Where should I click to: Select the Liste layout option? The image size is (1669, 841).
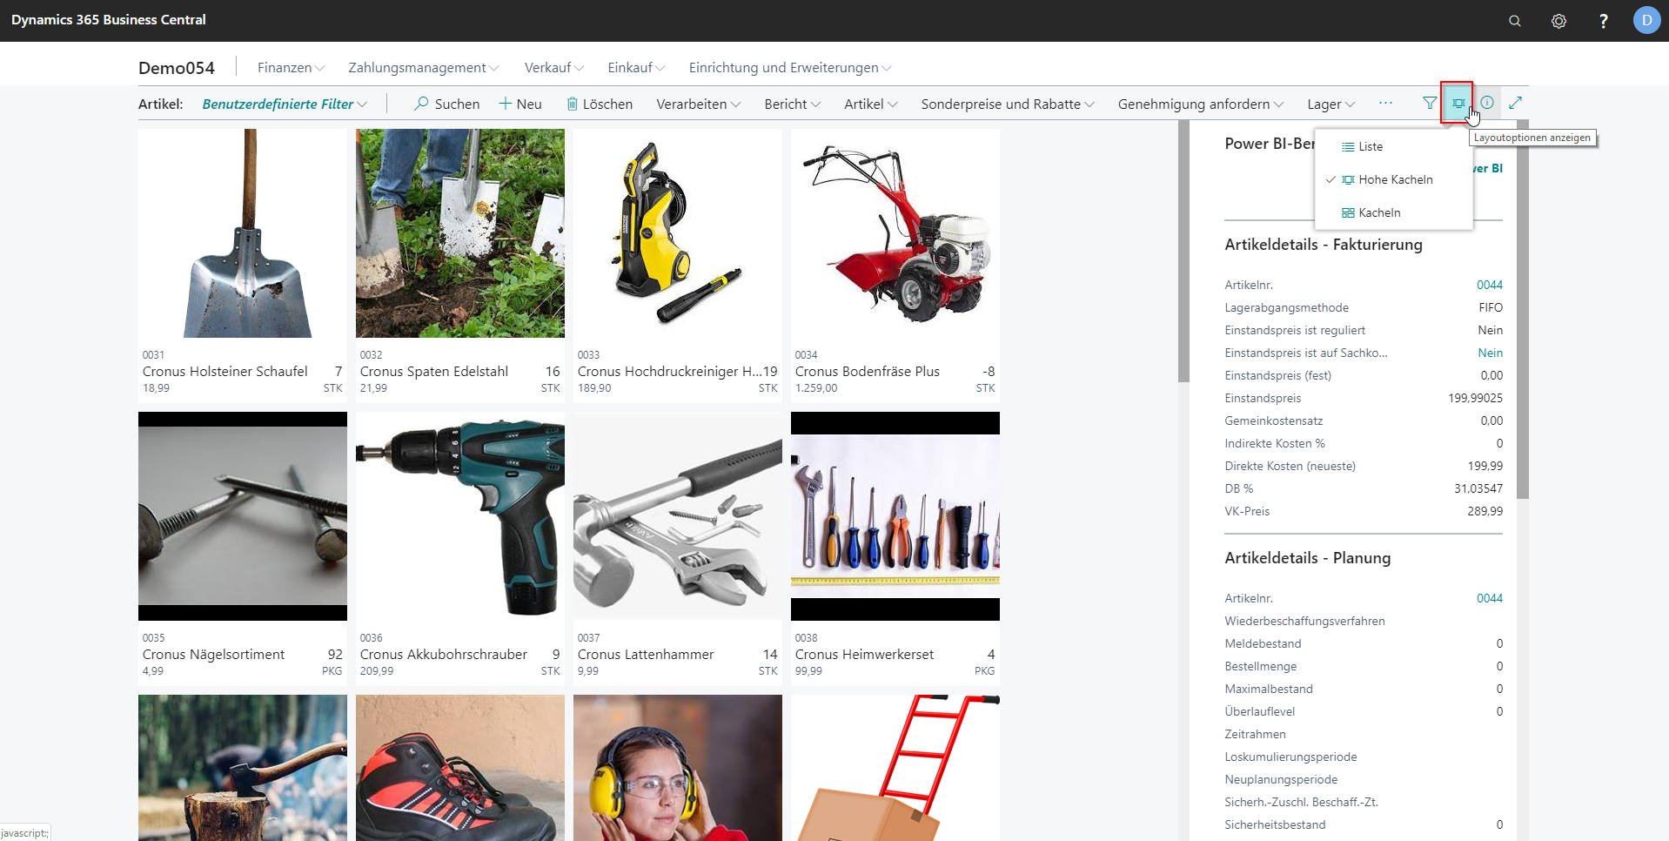coord(1393,146)
